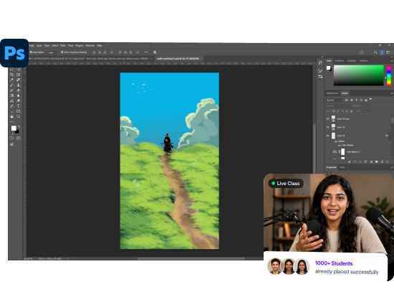
Task: Delete layer using trash icon in Layers
Action: 388,161
